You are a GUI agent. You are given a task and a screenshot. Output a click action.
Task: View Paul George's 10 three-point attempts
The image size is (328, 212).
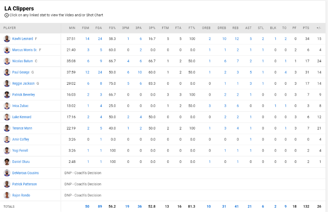point(140,72)
